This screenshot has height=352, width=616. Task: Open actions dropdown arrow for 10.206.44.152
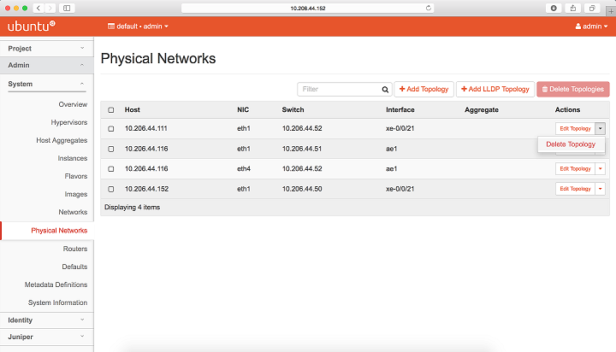click(600, 189)
